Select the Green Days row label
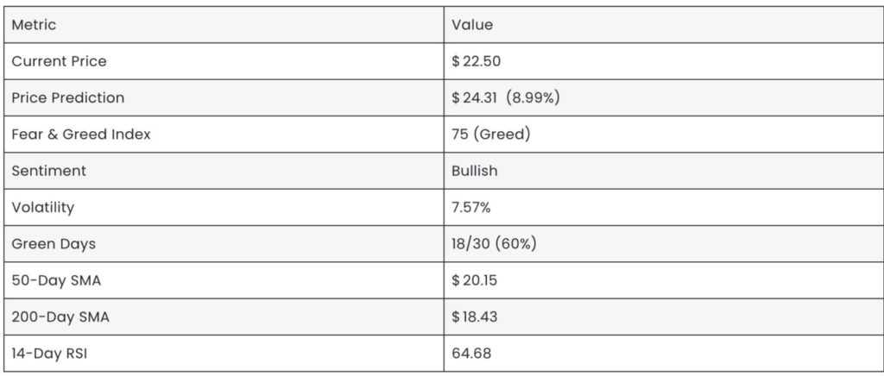884x376 pixels. coord(54,244)
